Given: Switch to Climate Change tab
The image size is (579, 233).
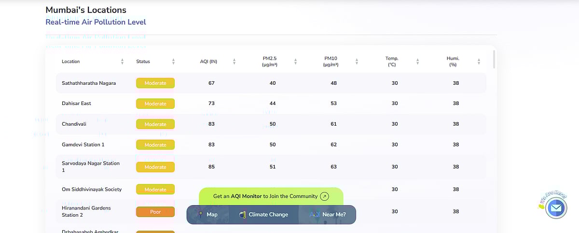Looking at the screenshot, I should click(263, 215).
